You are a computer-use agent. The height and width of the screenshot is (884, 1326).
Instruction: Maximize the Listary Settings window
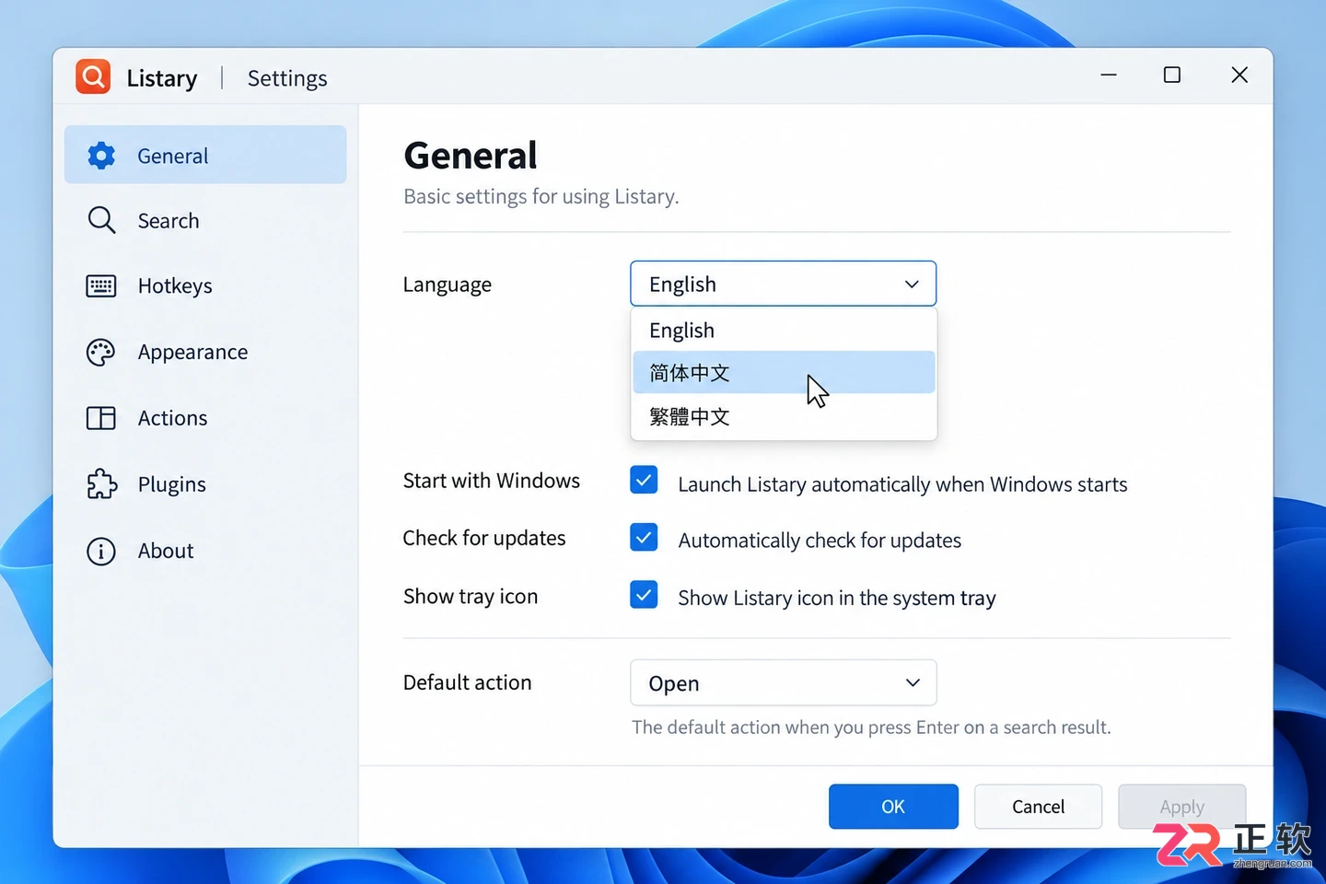click(x=1172, y=75)
